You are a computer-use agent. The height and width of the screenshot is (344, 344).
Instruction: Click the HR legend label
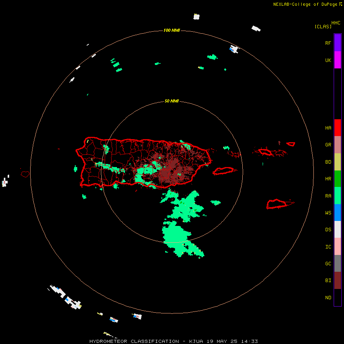328,179
